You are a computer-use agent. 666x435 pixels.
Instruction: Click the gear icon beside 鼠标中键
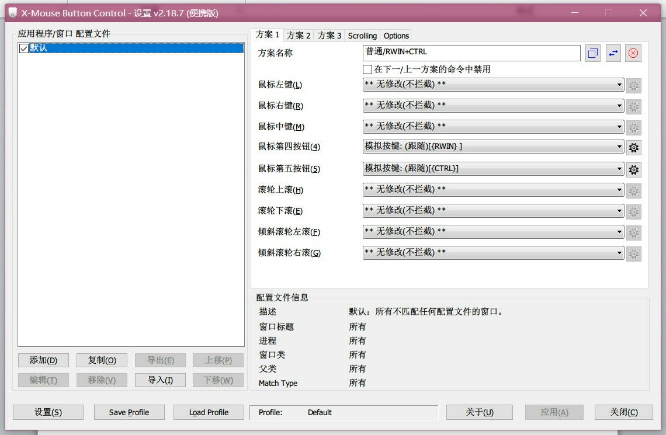tap(633, 127)
